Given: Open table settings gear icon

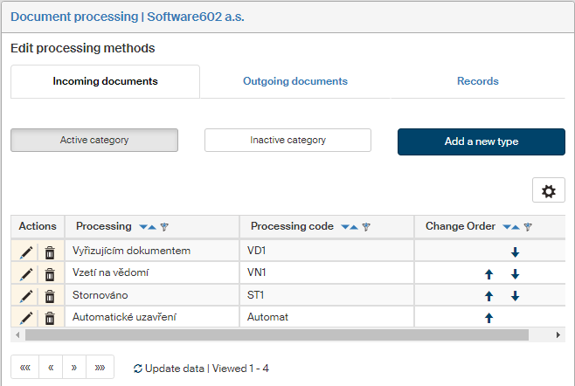Looking at the screenshot, I should (x=548, y=191).
